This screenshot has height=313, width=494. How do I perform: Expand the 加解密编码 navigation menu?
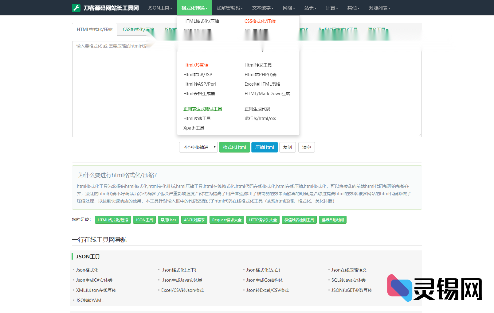pos(230,8)
